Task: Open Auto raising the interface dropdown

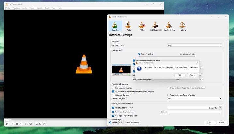Action: (189, 79)
